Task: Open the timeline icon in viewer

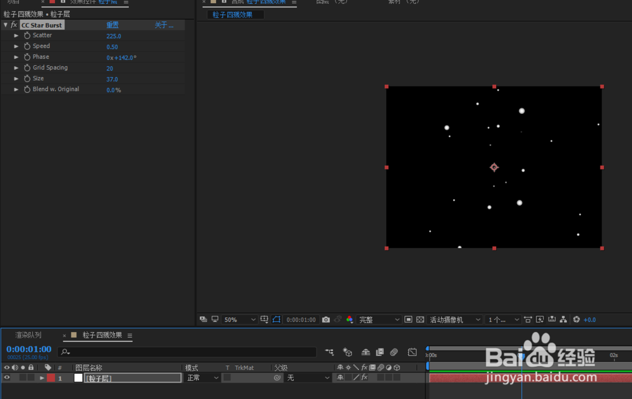Action: [552, 319]
